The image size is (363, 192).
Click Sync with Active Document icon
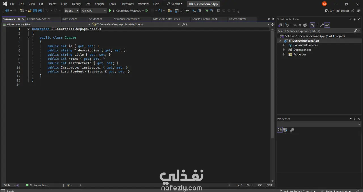click(x=295, y=25)
